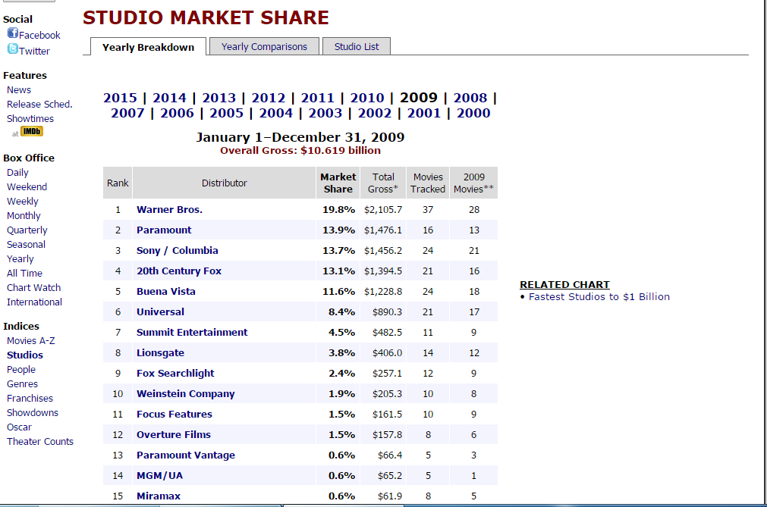767x507 pixels.
Task: Open Warner Bros. distributor page
Action: click(x=169, y=209)
